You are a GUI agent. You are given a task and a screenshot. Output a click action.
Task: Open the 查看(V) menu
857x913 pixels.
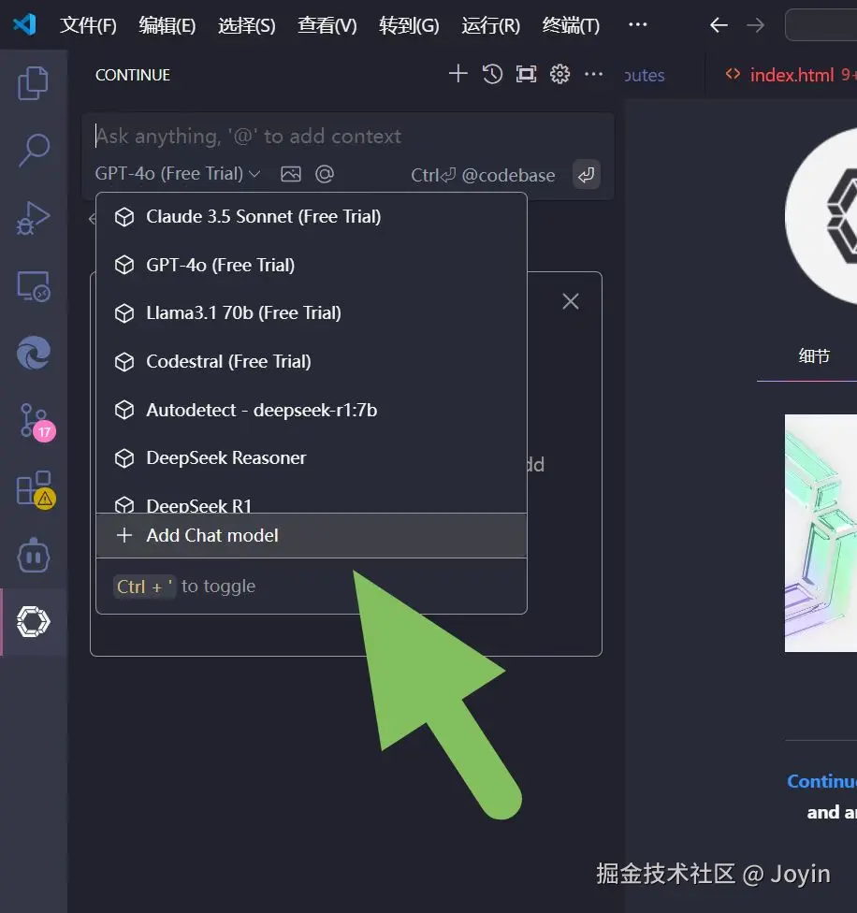point(327,25)
